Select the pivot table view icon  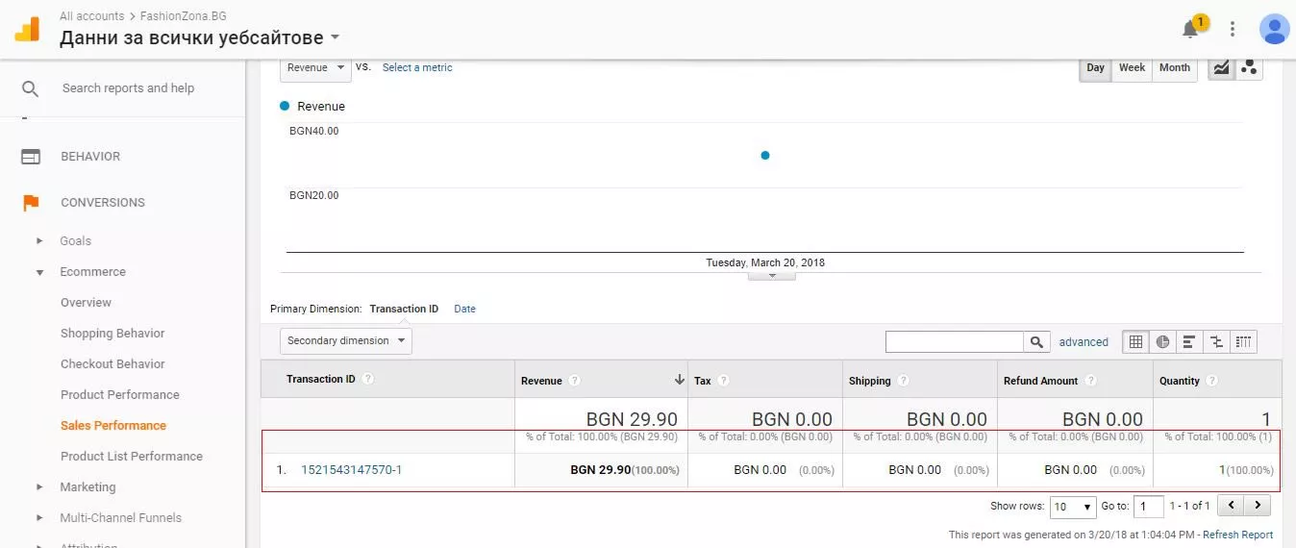click(1243, 341)
